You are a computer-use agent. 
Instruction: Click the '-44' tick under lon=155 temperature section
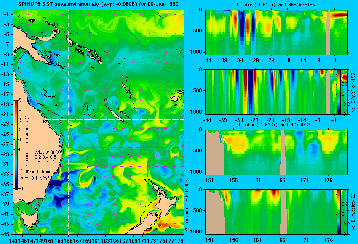coord(207,61)
